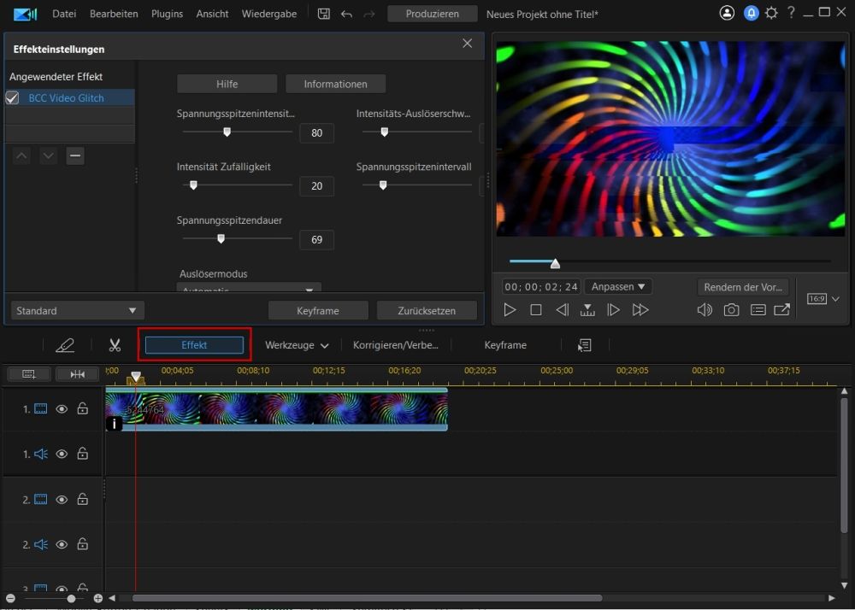Image resolution: width=855 pixels, height=610 pixels.
Task: Click the Hilfe button
Action: coord(227,84)
